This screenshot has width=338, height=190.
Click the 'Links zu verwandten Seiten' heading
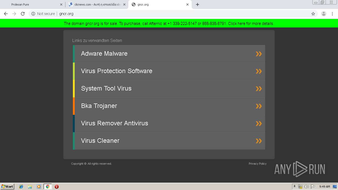pos(97,40)
